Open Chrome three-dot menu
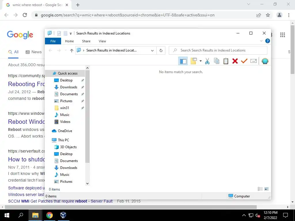This screenshot has height=221, width=295. pos(289,15)
